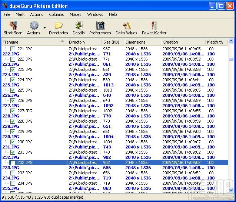The height and width of the screenshot is (202, 236).
Task: Open the Columns menu
Action: [x=56, y=14]
